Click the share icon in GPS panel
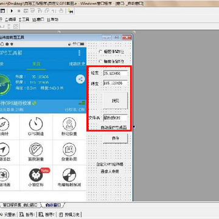This screenshot has width=219, height=219. pos(80,79)
